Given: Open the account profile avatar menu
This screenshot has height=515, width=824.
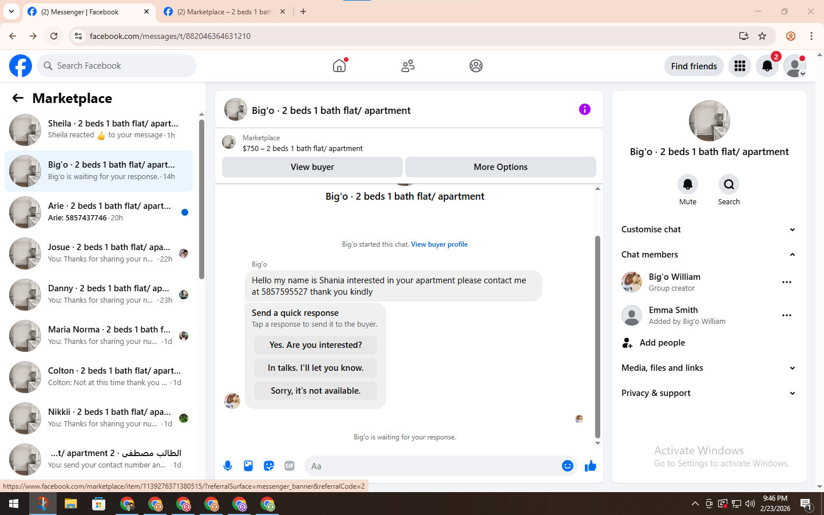Looking at the screenshot, I should pos(795,66).
